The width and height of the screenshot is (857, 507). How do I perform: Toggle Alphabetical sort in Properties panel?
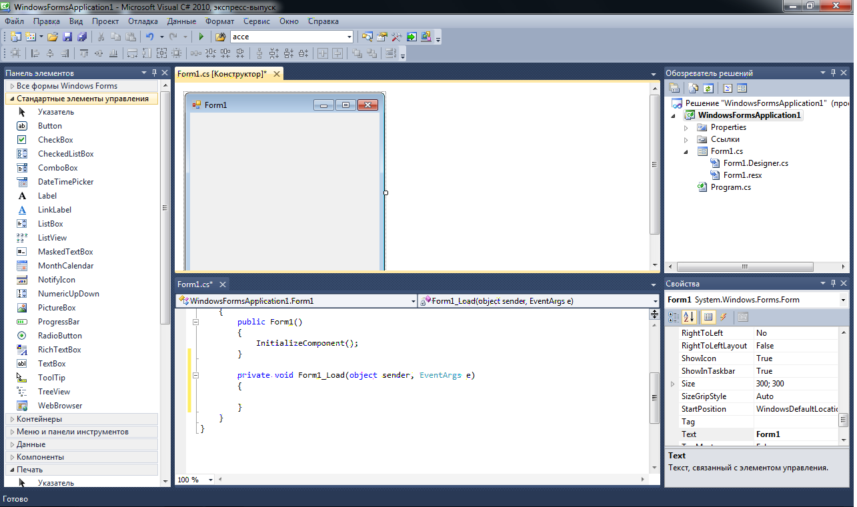click(689, 317)
